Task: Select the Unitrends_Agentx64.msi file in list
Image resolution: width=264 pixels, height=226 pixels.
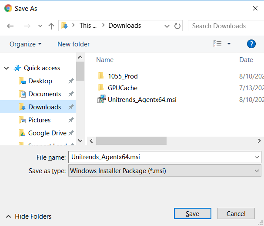Action: (142, 100)
